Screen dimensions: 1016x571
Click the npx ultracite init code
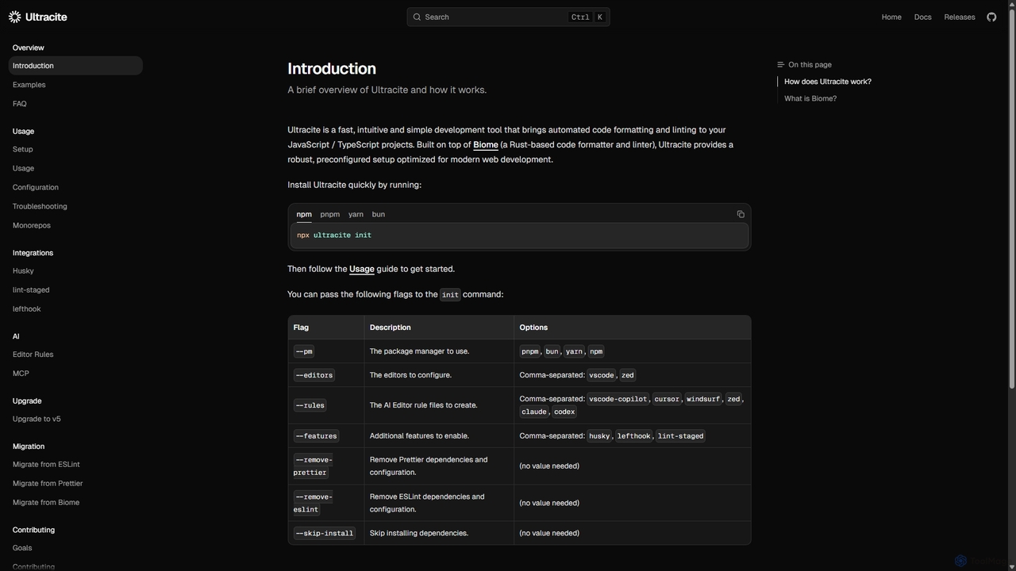click(x=334, y=236)
